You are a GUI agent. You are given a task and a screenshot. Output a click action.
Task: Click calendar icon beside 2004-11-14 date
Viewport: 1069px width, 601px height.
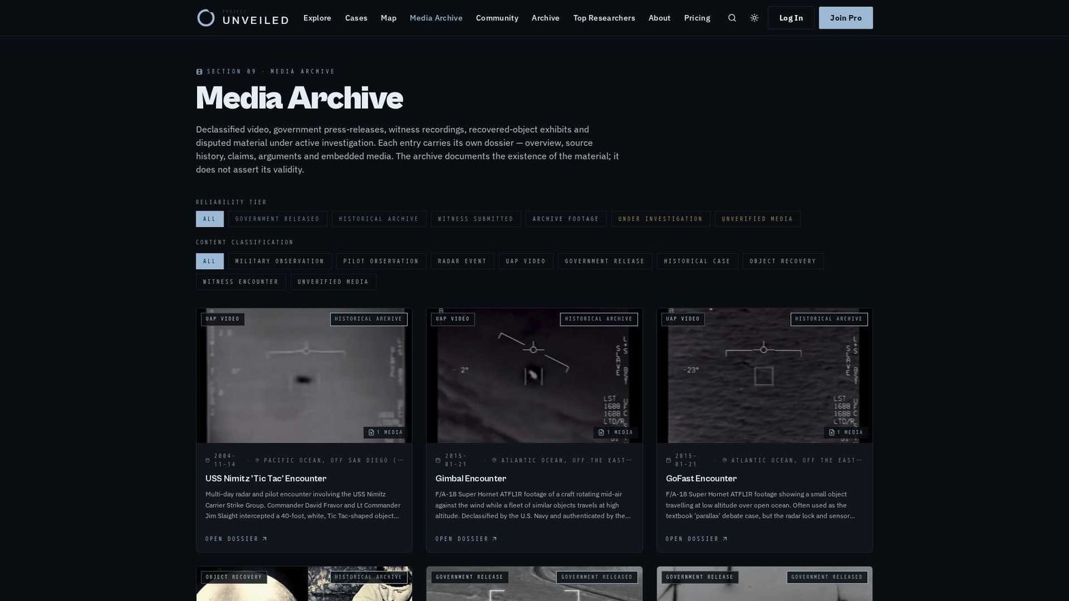208,460
